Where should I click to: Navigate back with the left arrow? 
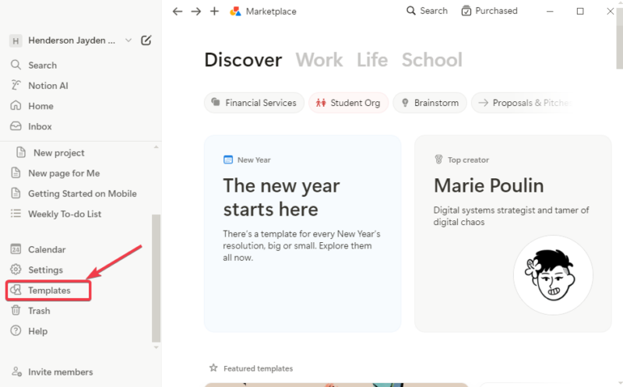click(178, 12)
